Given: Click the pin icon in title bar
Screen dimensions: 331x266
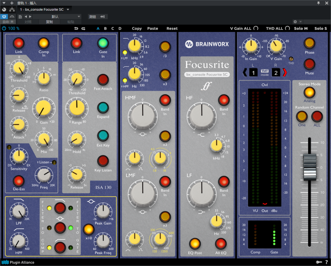Looking at the screenshot, I should (x=318, y=3).
